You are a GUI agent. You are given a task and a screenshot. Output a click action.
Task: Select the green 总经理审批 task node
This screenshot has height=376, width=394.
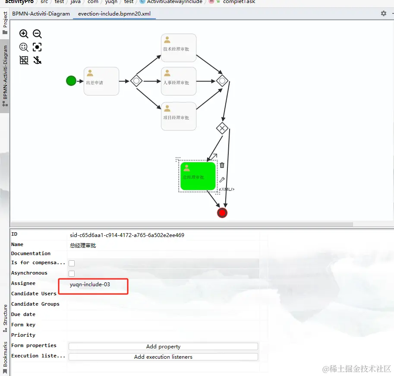tap(198, 176)
